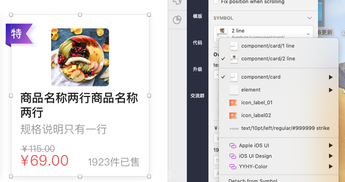Click the Apple iOS UI link icon

pos(233,145)
